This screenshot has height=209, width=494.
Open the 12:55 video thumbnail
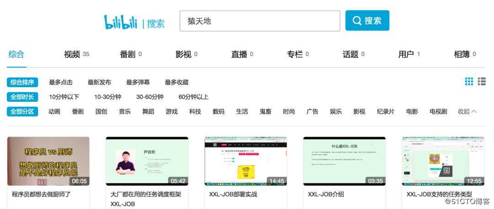click(x=443, y=161)
